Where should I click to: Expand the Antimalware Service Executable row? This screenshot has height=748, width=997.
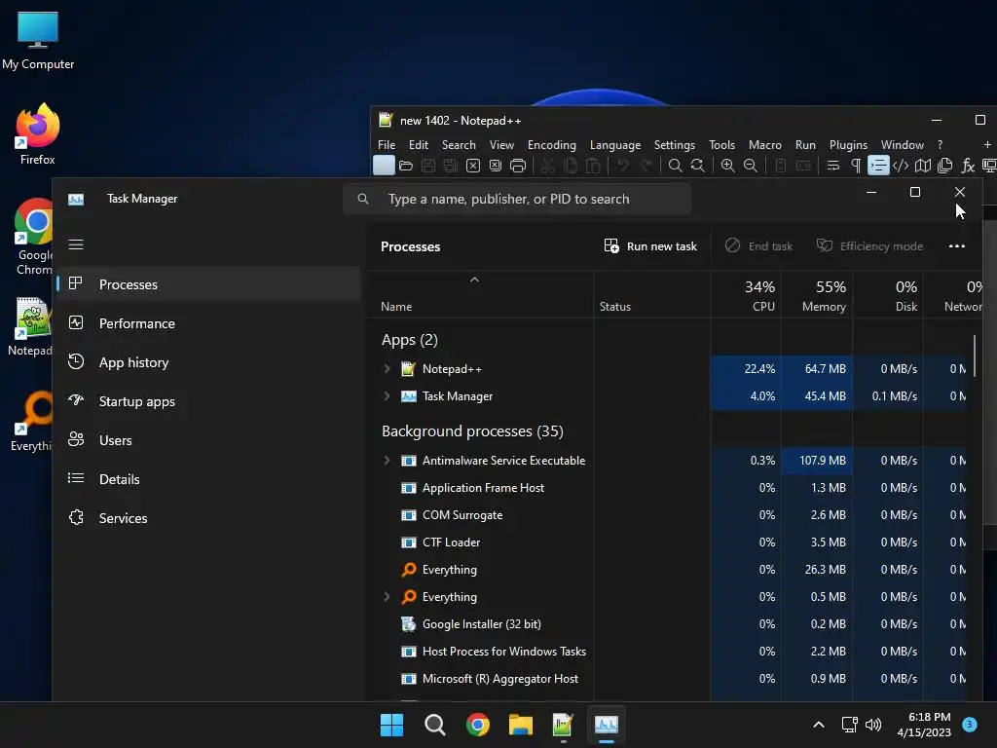(x=387, y=460)
